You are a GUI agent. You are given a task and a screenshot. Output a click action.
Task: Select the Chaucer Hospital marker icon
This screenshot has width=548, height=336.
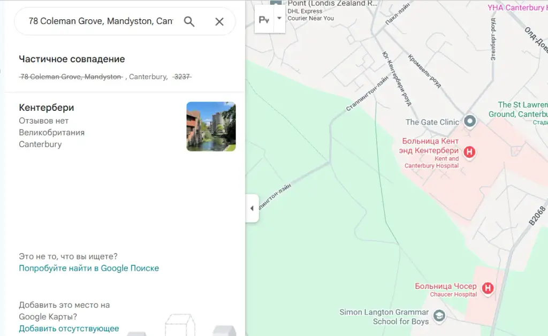(x=488, y=288)
